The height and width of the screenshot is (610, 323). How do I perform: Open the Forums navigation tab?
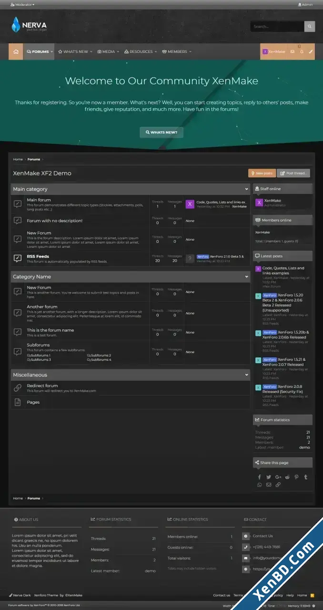click(x=38, y=51)
